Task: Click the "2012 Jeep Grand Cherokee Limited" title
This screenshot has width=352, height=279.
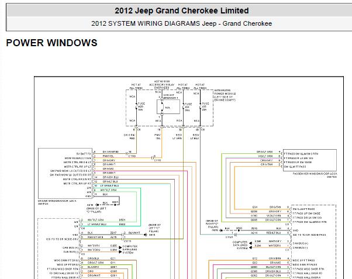Action: pyautogui.click(x=182, y=11)
